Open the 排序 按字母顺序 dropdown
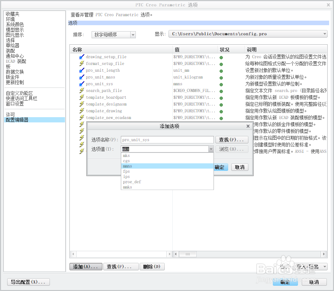 coord(133,35)
